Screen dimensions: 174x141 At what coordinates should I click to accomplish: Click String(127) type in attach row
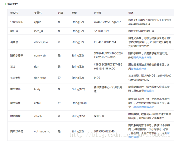78,116
